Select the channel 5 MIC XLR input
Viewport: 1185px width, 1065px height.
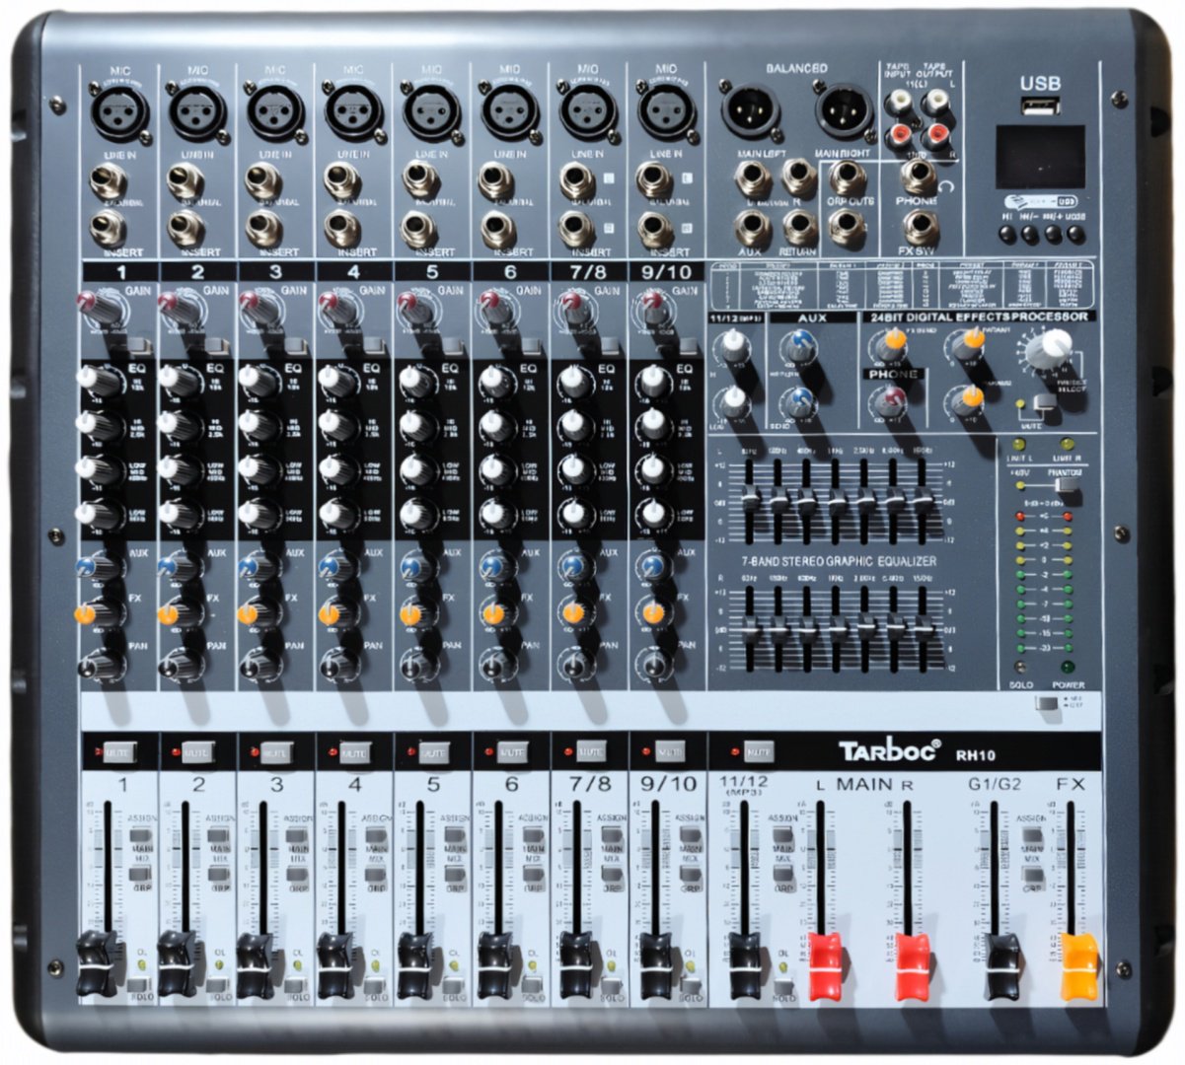point(431,110)
